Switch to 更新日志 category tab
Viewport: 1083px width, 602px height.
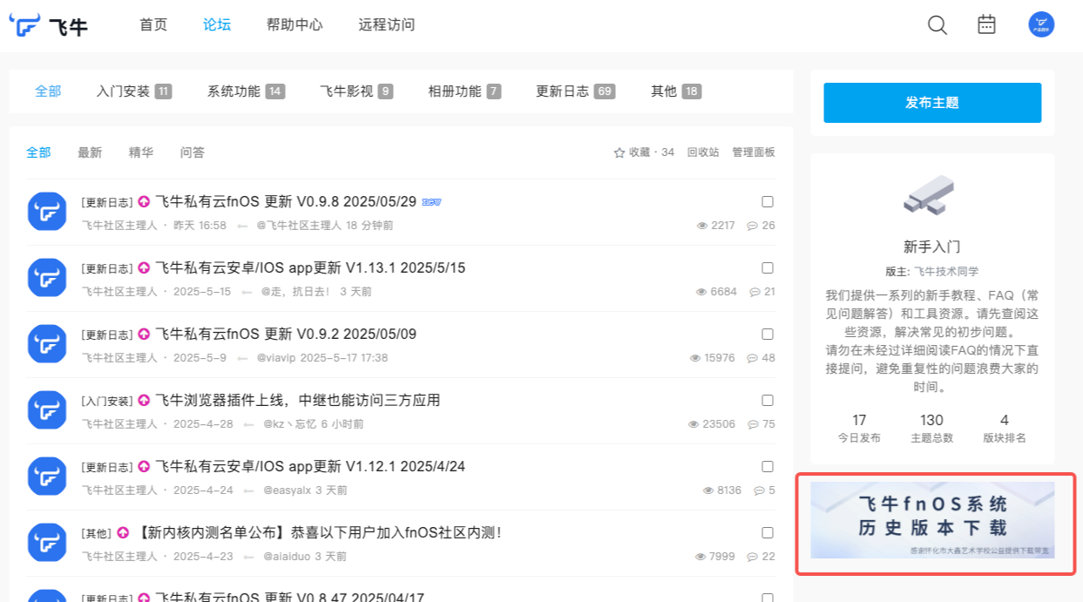click(x=576, y=91)
